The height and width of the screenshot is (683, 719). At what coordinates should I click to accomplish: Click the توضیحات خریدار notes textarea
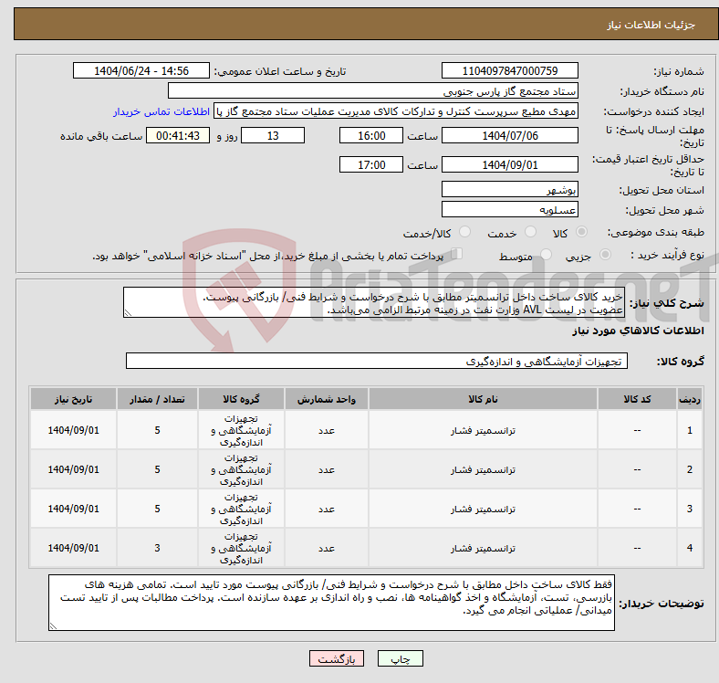click(331, 603)
